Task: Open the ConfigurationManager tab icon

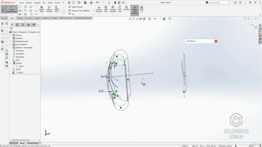Action: [23, 25]
